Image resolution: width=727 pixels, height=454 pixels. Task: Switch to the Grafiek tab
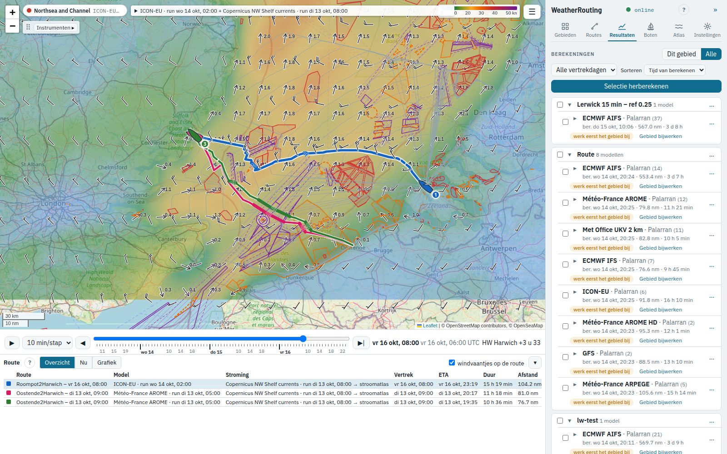coord(107,362)
